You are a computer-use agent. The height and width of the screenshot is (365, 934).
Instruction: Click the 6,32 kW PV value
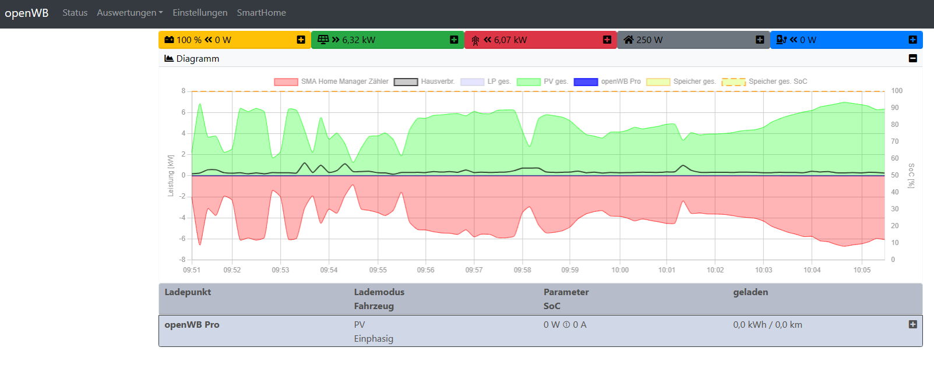[x=359, y=40]
